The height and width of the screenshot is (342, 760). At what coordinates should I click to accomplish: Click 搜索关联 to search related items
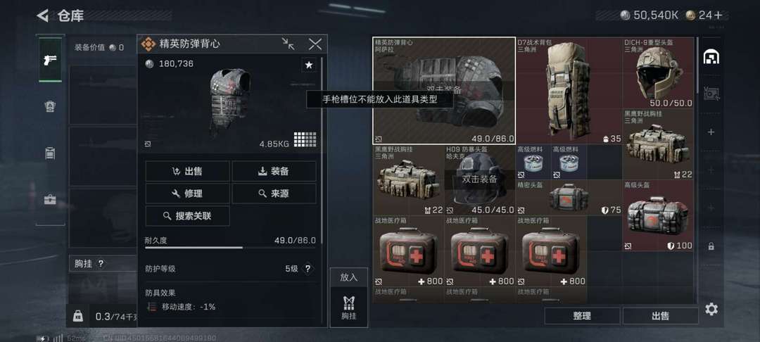pos(188,215)
